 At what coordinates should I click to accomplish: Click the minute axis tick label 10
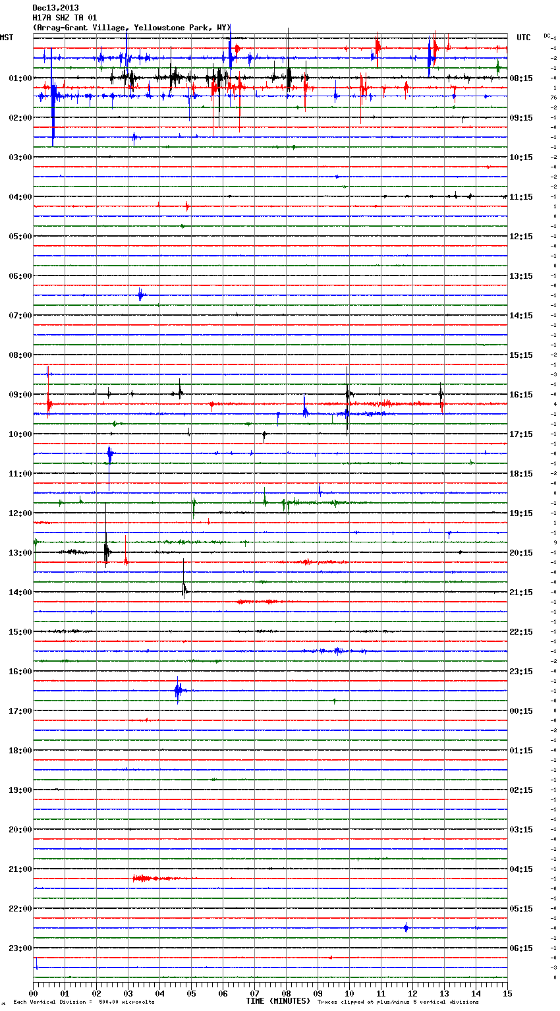[349, 993]
